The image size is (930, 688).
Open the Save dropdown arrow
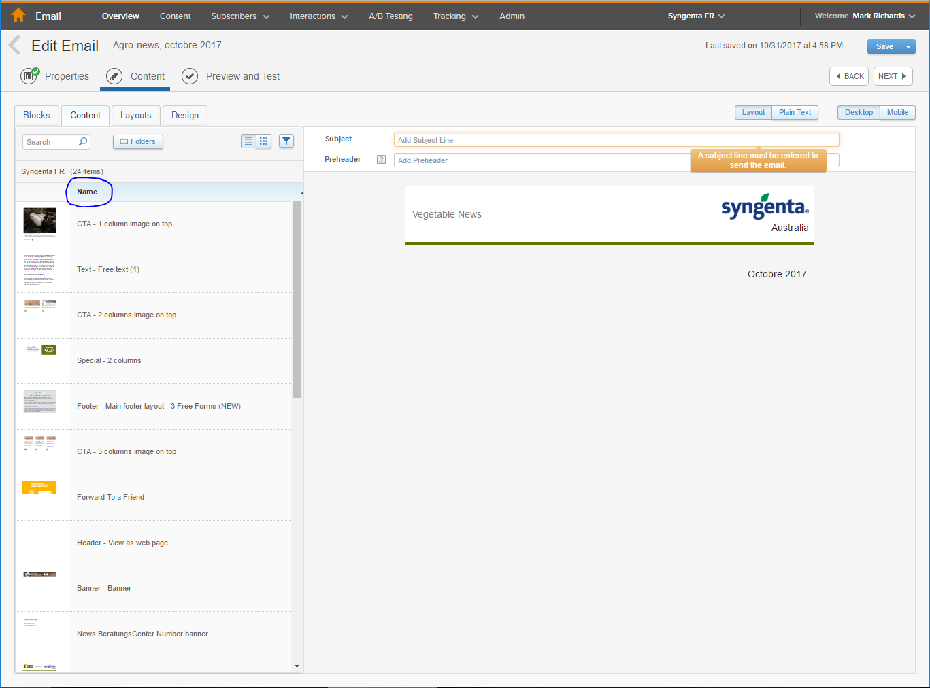click(x=908, y=46)
